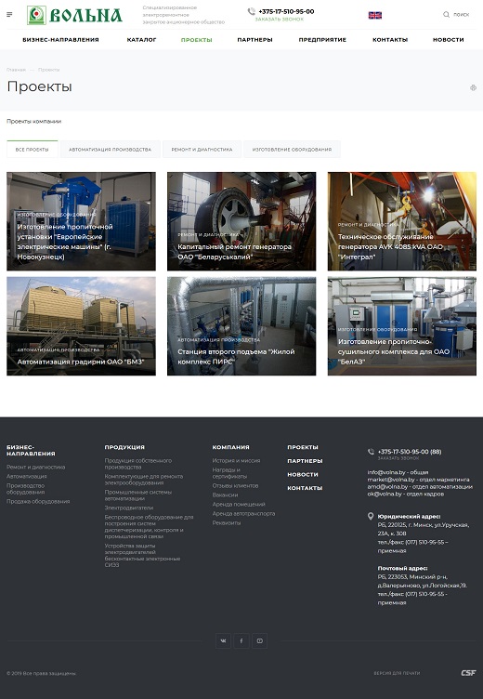Select the Ремонт и диагностика filter tab
This screenshot has height=699, width=483.
202,150
